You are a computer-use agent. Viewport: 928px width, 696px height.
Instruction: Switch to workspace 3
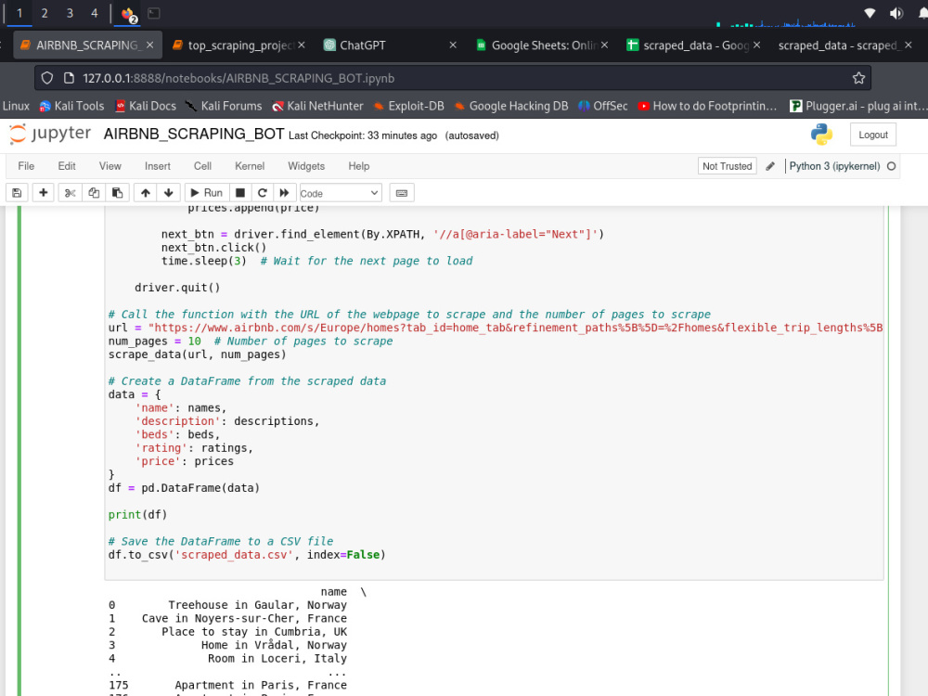pyautogui.click(x=70, y=13)
